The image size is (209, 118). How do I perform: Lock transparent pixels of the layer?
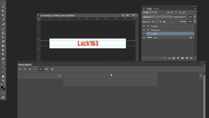coord(153,22)
